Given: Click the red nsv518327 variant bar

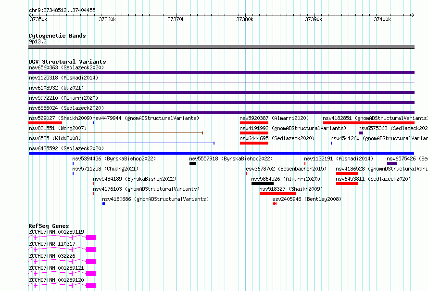Looking at the screenshot, I should click(277, 194).
